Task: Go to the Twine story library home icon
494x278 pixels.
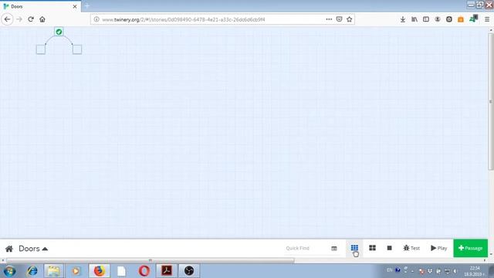Action: (9, 249)
